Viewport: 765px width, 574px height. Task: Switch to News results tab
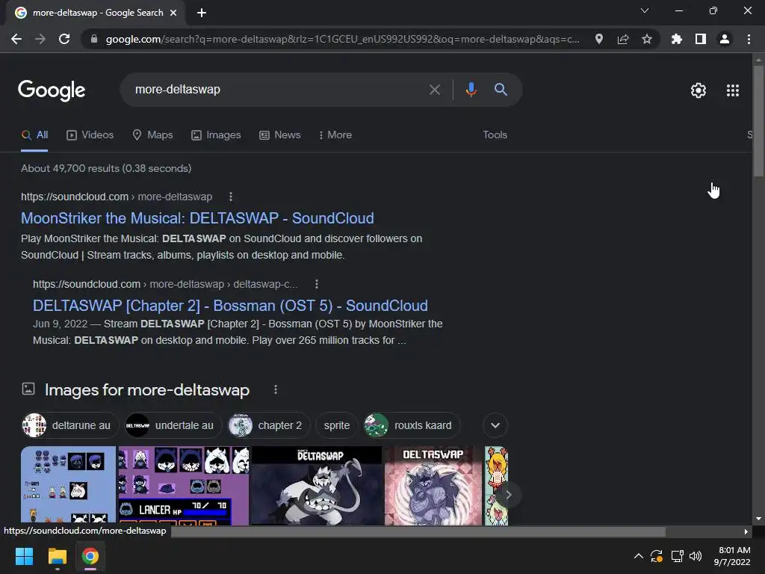(280, 135)
